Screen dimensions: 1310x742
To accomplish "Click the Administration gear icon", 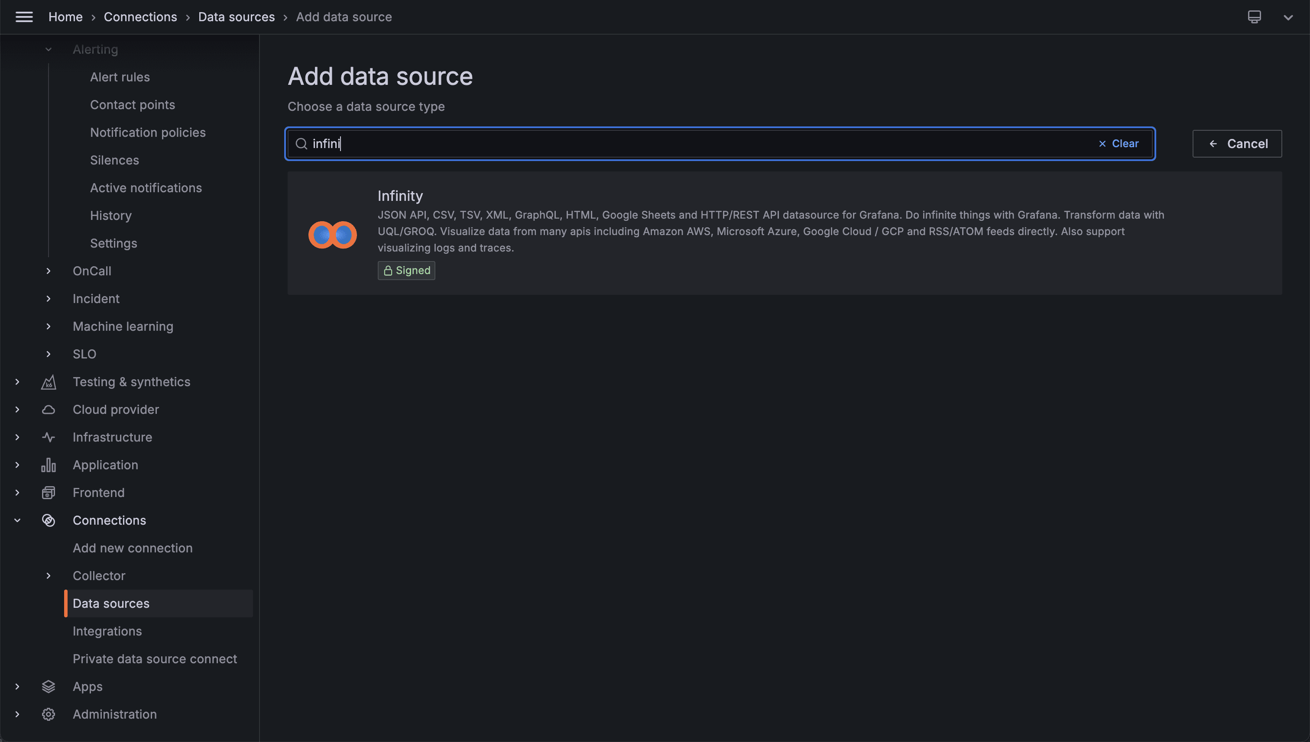I will pos(49,714).
